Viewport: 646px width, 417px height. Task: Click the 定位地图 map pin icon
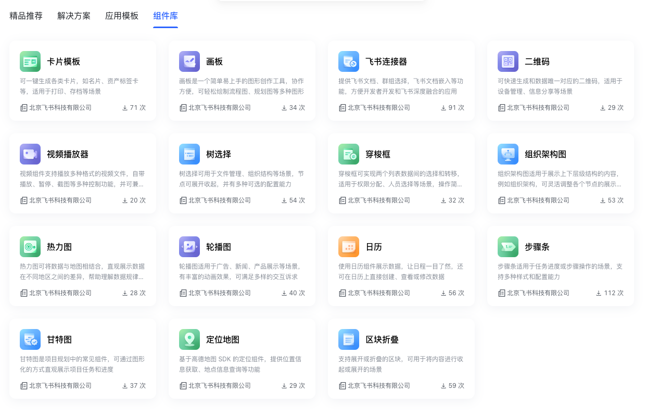[189, 339]
